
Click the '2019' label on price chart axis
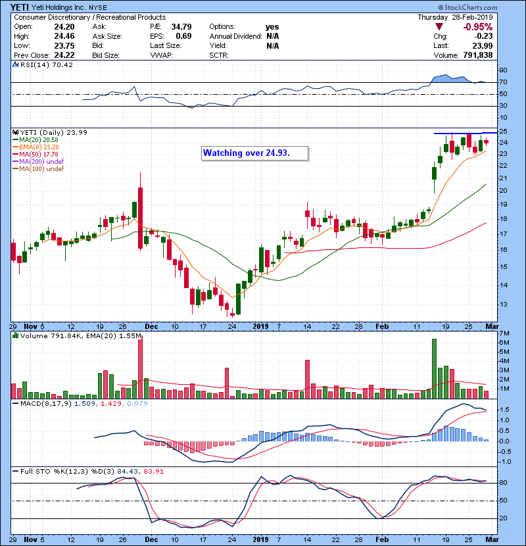coord(261,327)
